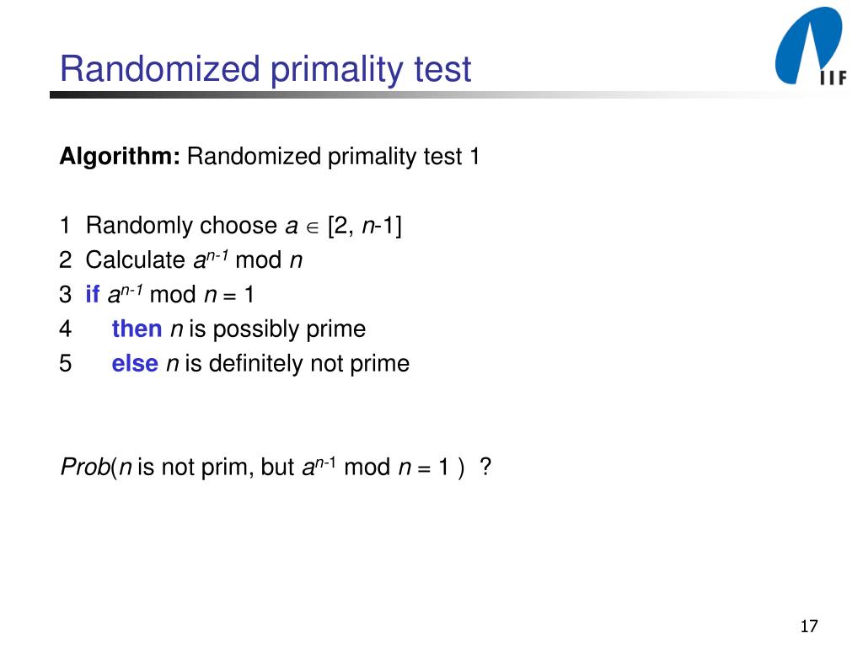Screen dimensions: 863x647
Task: Click the question mark after Prob expression
Action: (485, 467)
